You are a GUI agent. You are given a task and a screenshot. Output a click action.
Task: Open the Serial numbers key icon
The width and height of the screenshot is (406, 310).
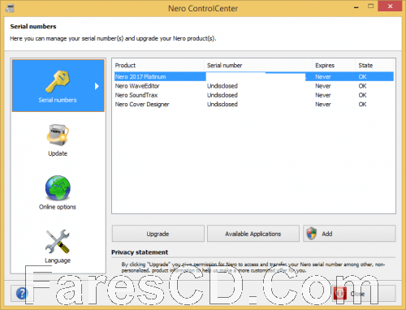pyautogui.click(x=58, y=81)
